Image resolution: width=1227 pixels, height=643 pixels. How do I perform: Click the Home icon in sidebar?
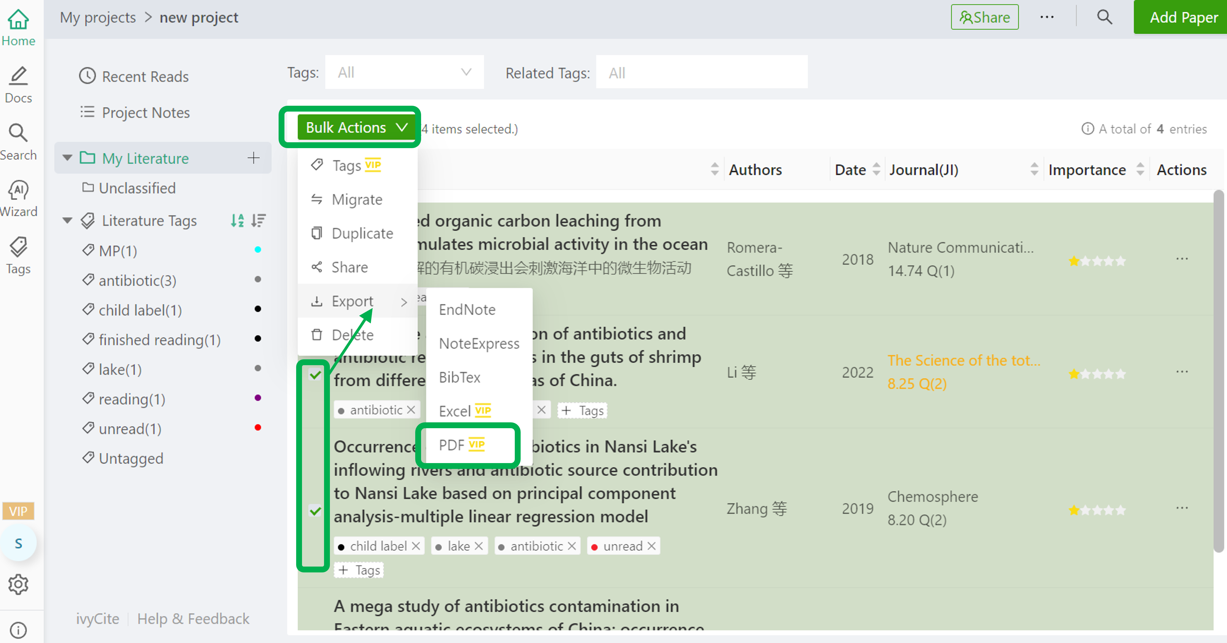coord(18,28)
